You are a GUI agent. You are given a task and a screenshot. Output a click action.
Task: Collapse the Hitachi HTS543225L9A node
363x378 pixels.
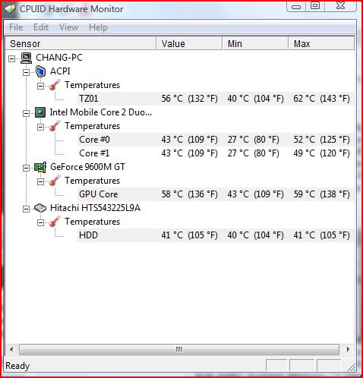(26, 209)
